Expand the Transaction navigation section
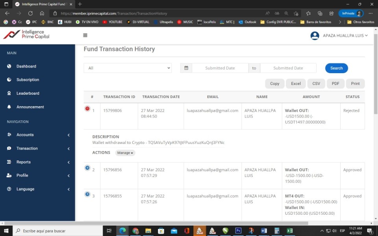 [38, 148]
